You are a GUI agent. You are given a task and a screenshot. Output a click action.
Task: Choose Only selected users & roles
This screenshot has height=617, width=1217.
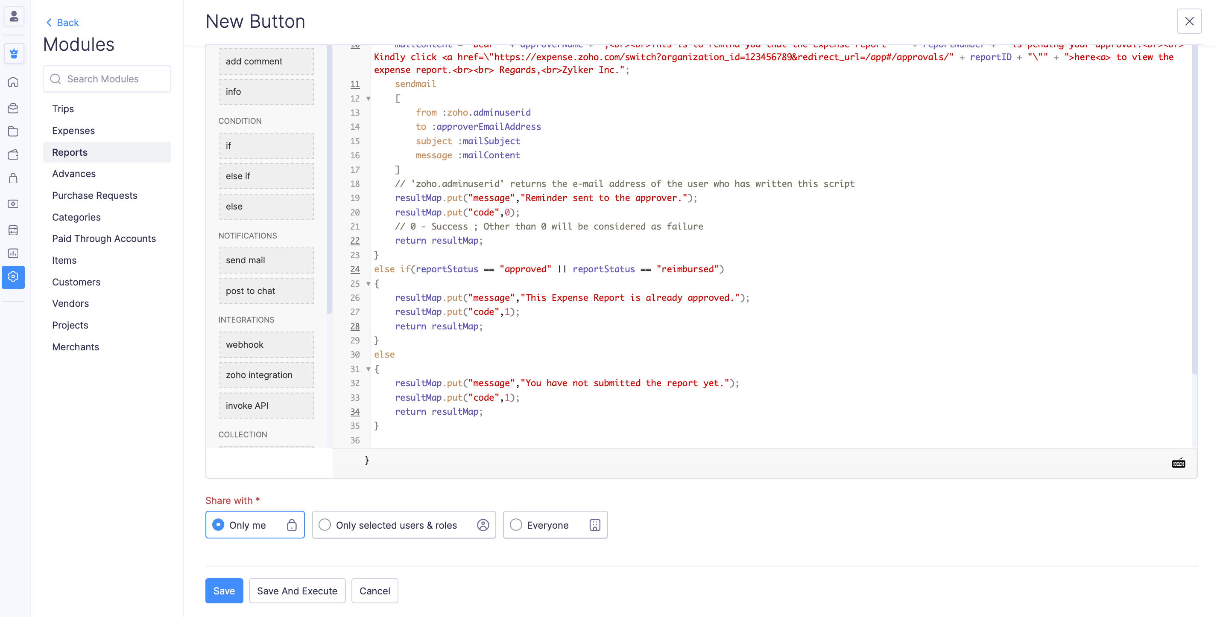click(x=325, y=525)
